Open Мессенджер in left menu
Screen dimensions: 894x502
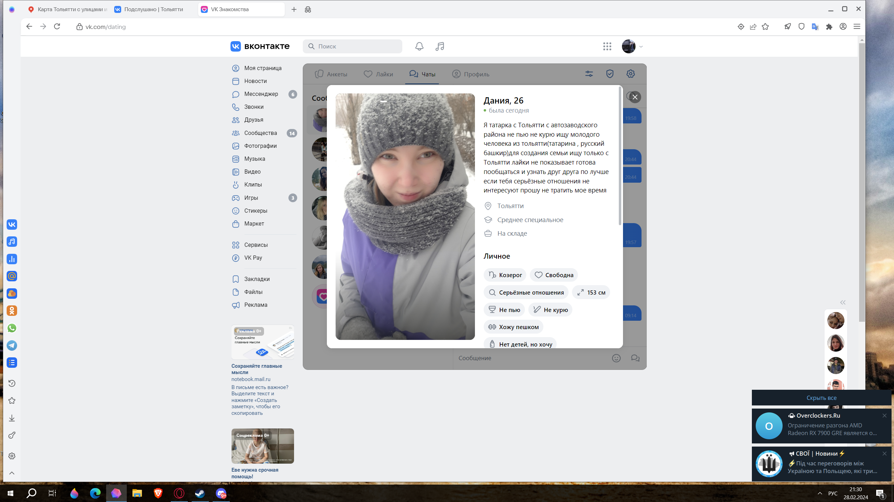(x=261, y=94)
